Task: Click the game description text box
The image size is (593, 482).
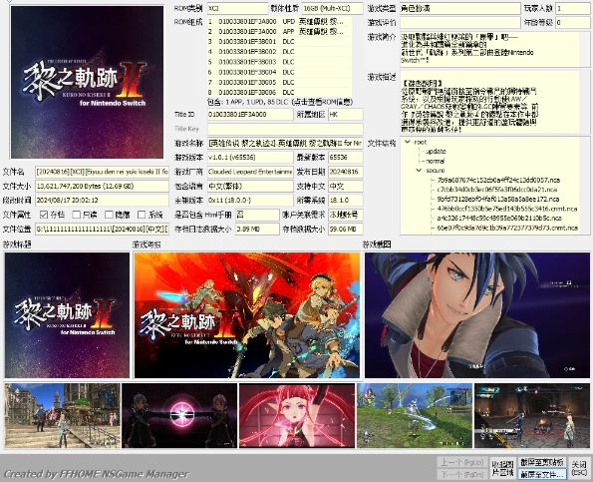Action: (x=495, y=102)
